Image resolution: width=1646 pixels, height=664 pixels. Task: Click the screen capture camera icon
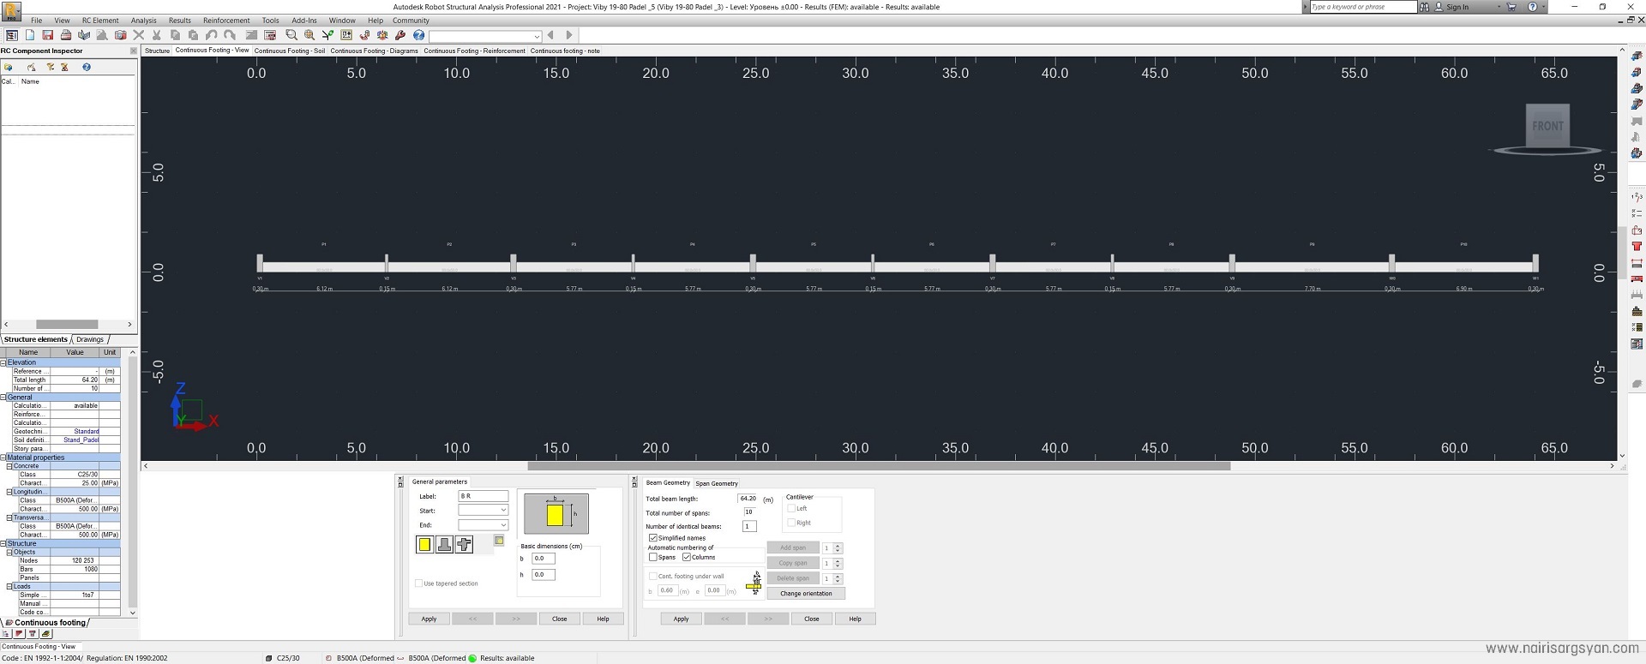(120, 35)
